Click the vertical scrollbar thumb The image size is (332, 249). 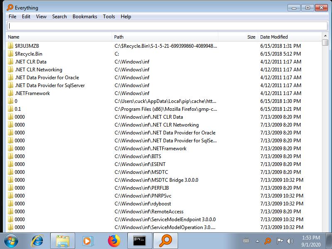click(x=325, y=42)
